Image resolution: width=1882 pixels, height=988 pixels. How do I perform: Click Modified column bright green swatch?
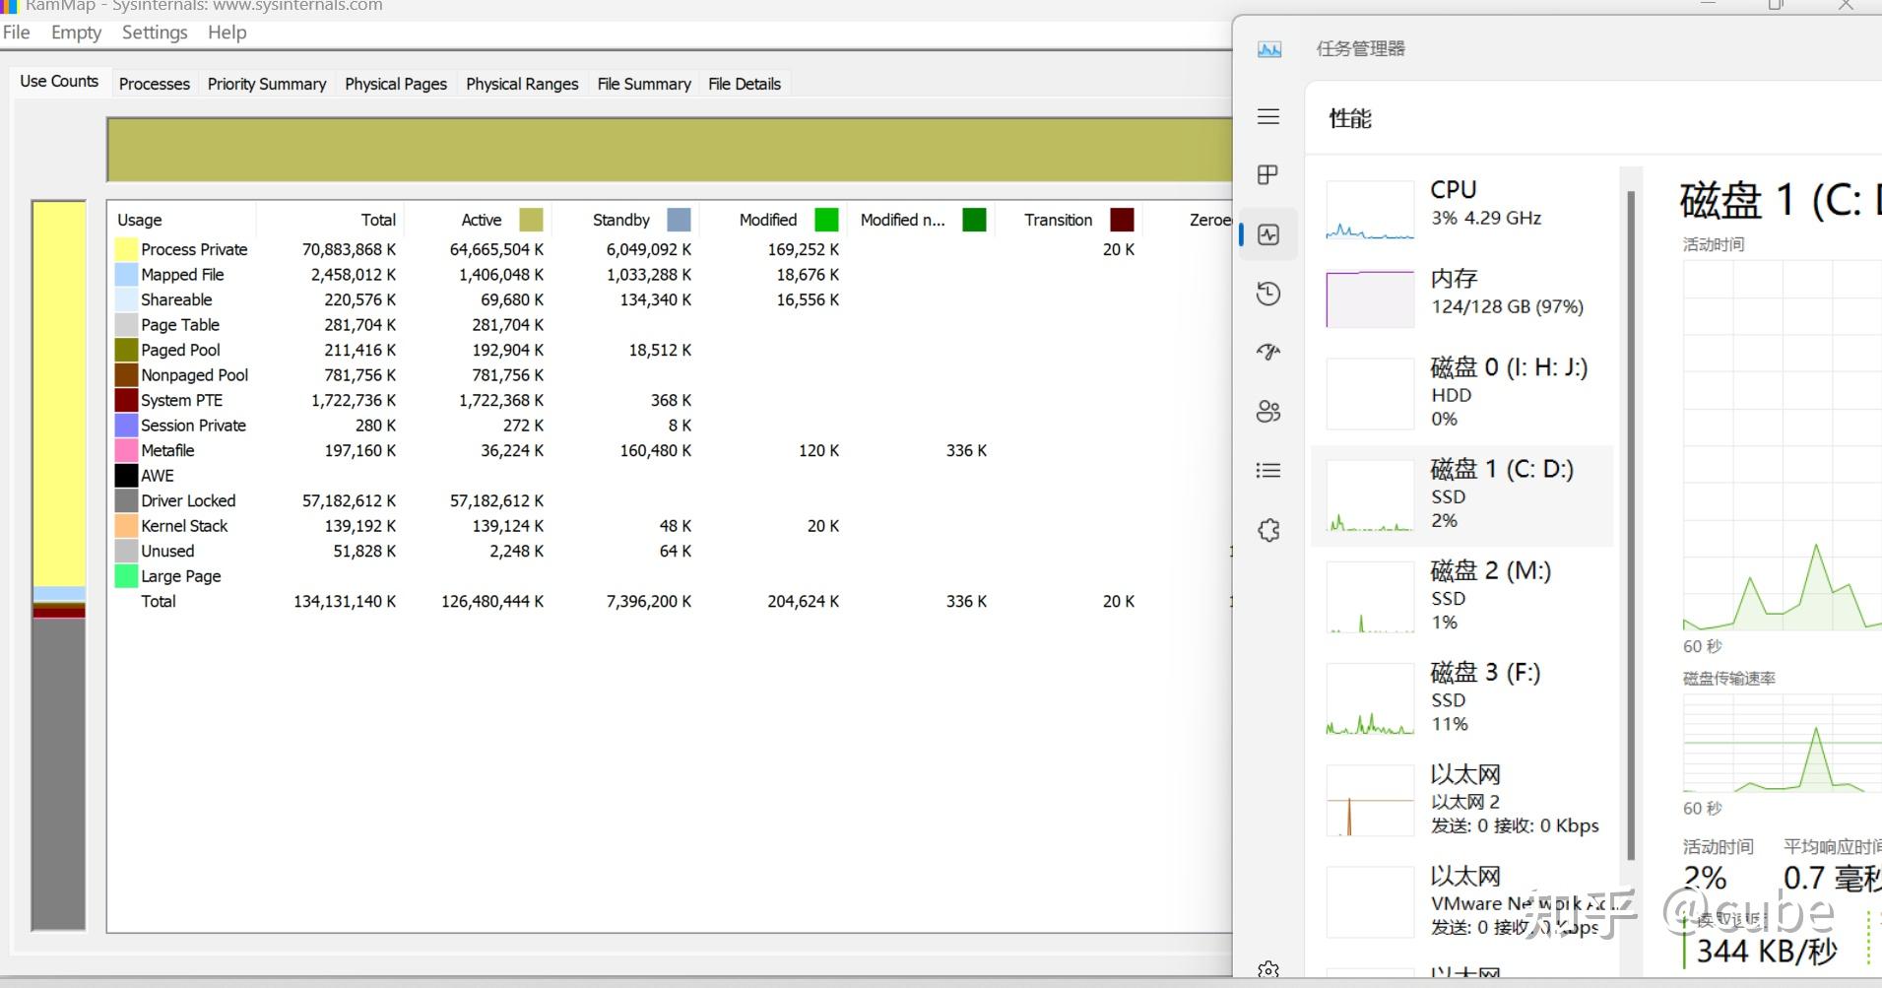pyautogui.click(x=827, y=220)
